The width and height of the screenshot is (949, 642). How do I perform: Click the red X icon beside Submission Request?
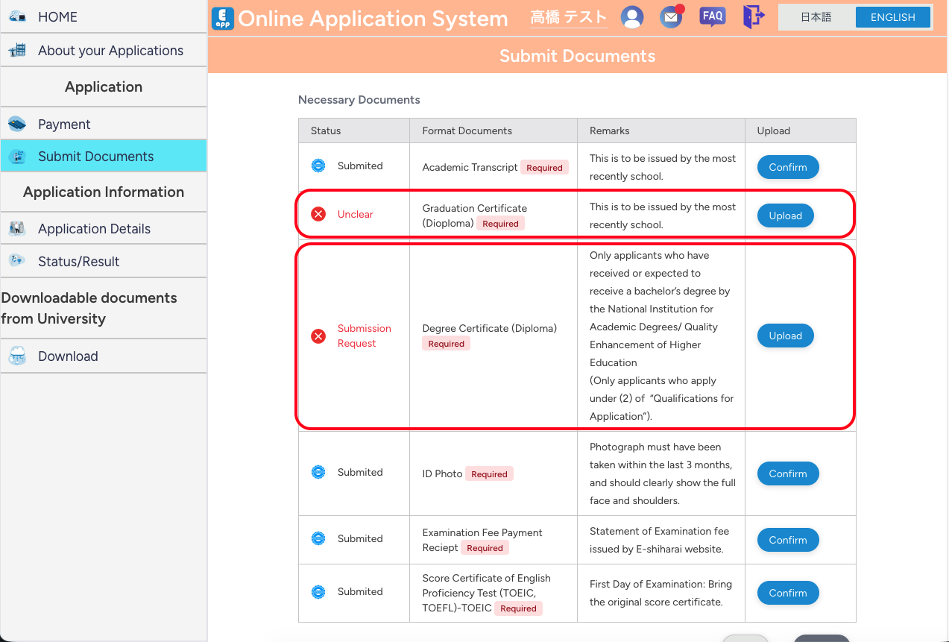coord(318,336)
